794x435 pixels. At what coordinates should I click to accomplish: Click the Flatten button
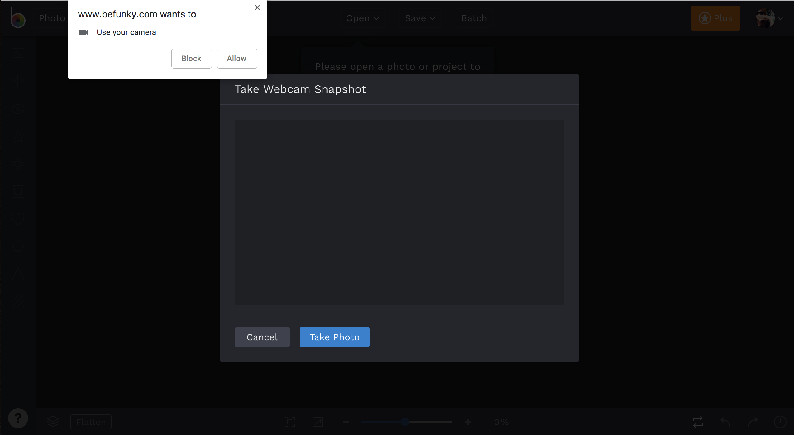tap(91, 422)
